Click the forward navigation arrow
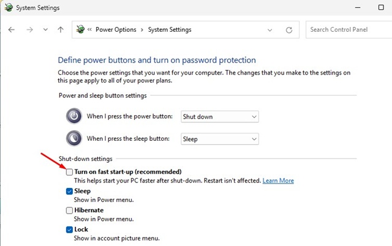The image size is (392, 246). pos(29,29)
